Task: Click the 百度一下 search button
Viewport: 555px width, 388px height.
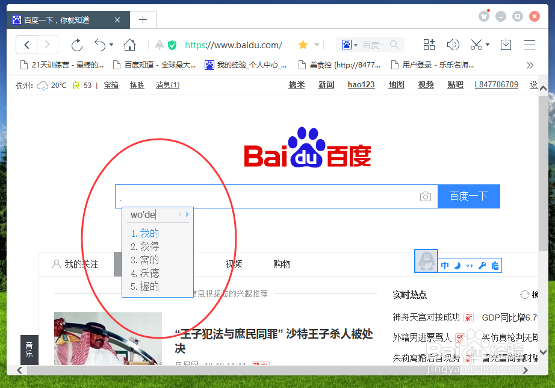Action: click(x=469, y=196)
